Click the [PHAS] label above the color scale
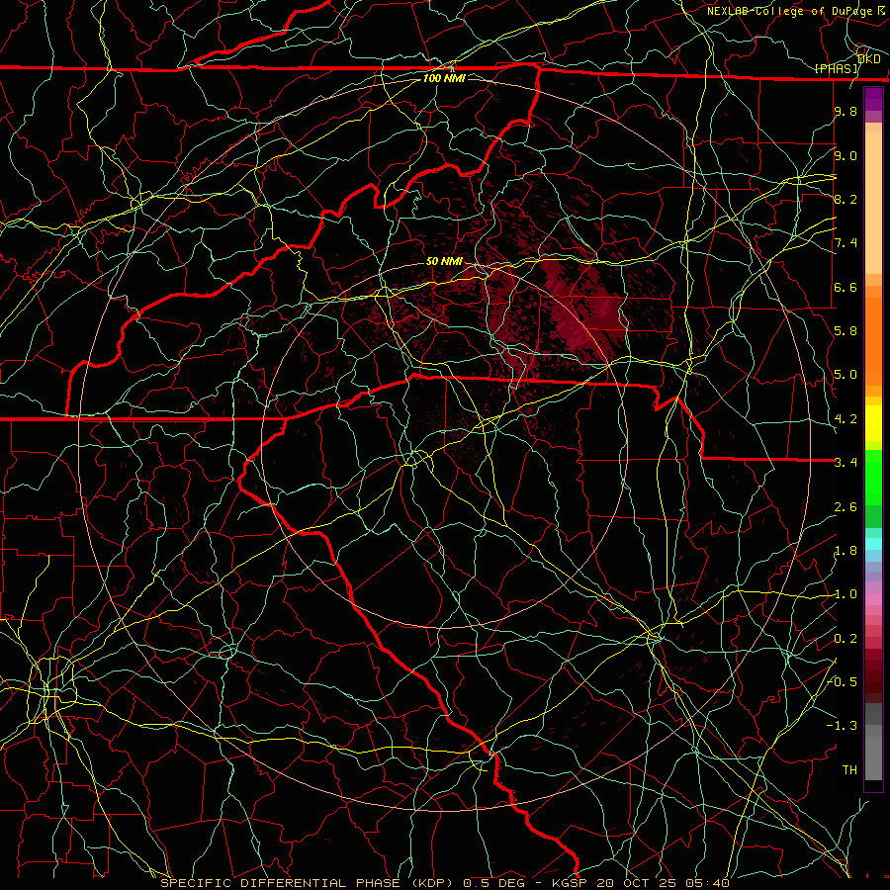Screen dimensions: 890x890 click(836, 69)
